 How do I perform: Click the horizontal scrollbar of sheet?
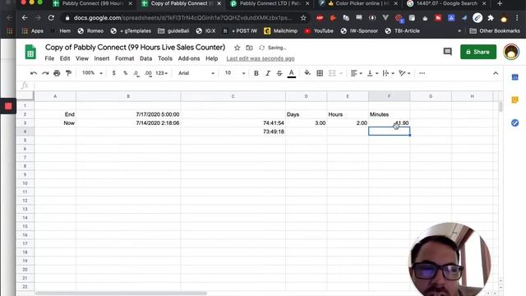pos(121,293)
